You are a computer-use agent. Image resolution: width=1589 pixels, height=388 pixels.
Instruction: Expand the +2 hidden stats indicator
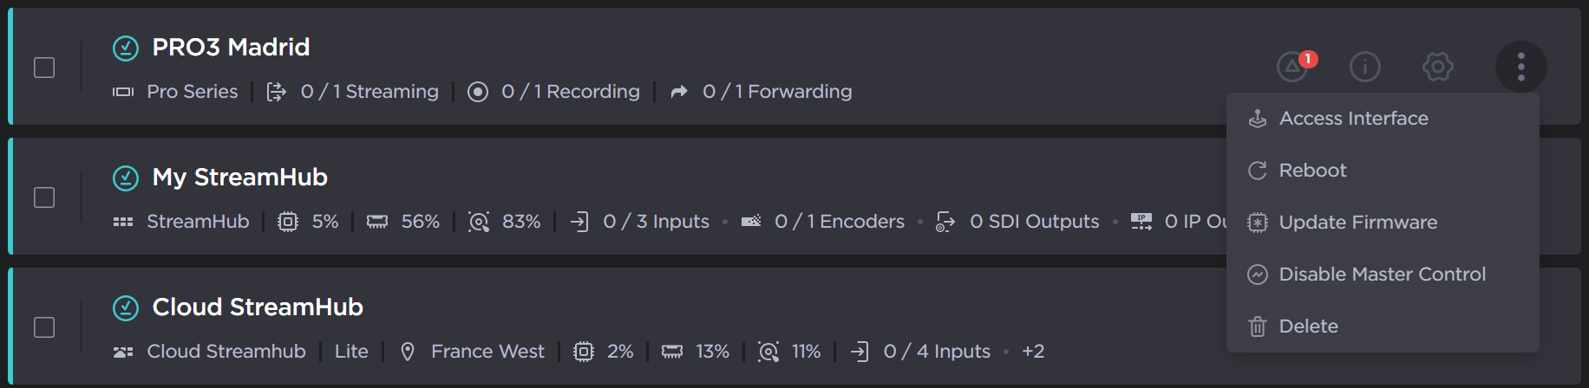[x=1033, y=352]
